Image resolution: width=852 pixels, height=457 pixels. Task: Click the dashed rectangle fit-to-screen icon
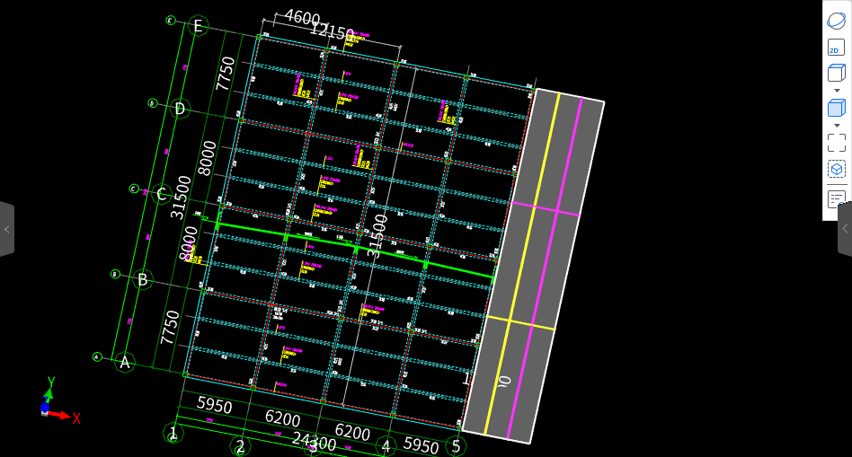(x=836, y=143)
